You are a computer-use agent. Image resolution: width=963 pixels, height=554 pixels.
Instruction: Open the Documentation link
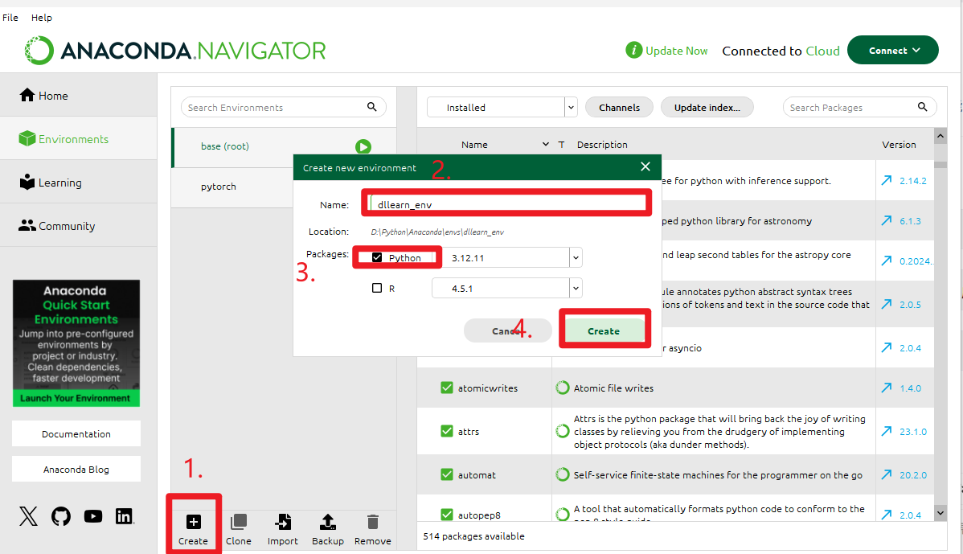[76, 433]
